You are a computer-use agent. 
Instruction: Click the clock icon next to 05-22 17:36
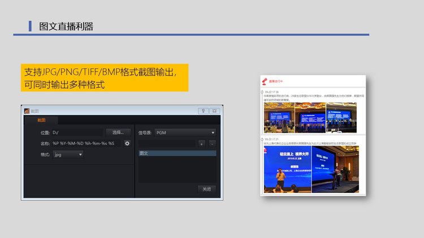[x=262, y=91]
